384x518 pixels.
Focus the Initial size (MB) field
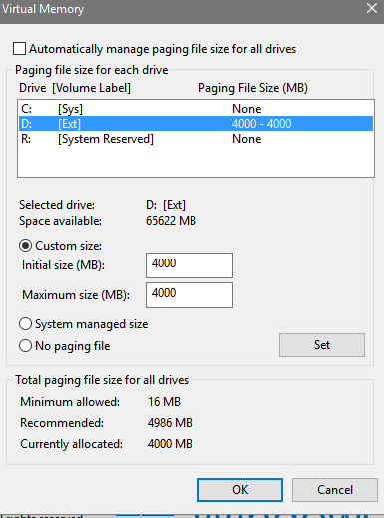(190, 265)
